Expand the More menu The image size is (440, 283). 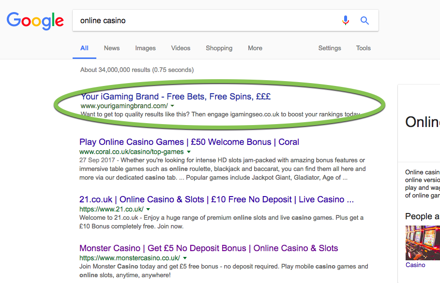255,48
